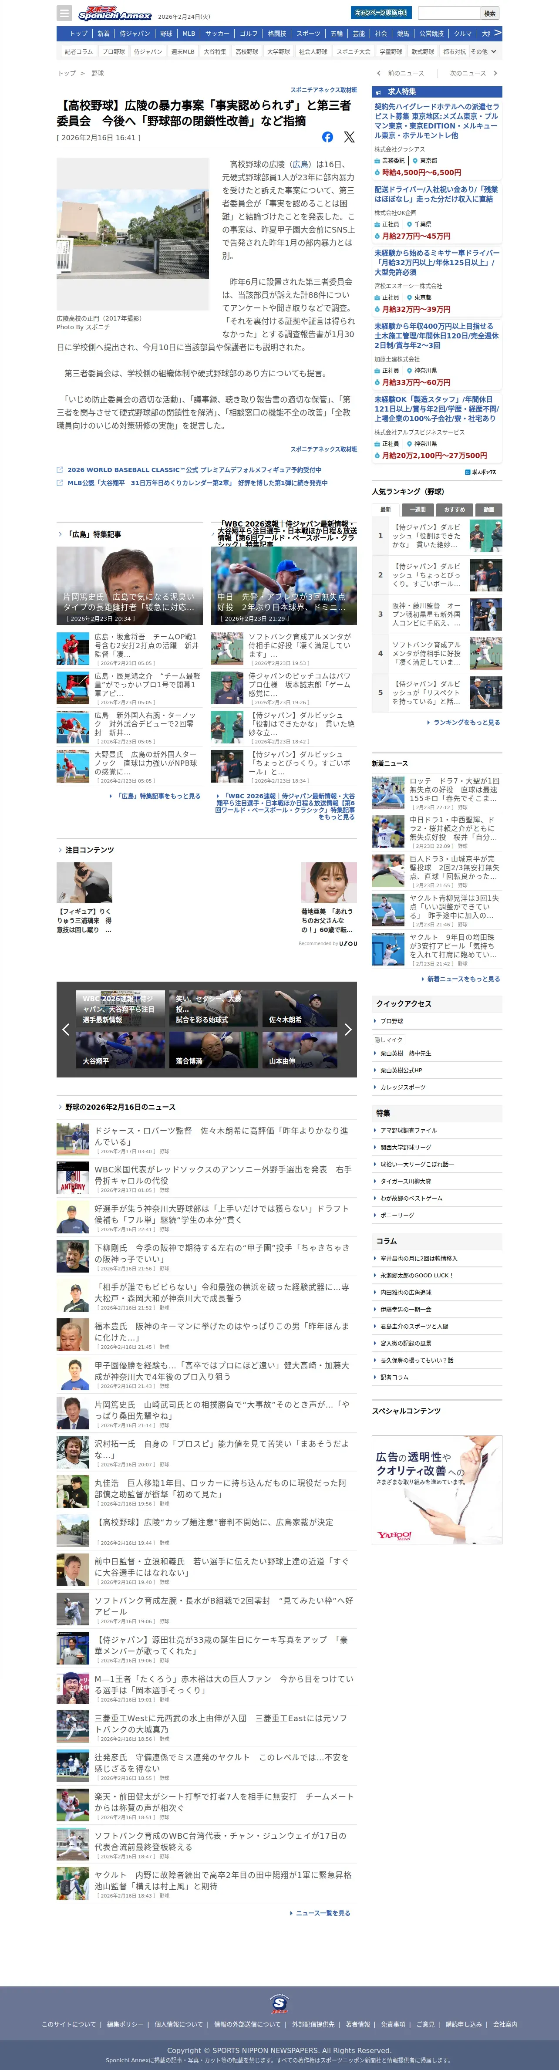Open the サッカー navigation tab

(x=218, y=34)
